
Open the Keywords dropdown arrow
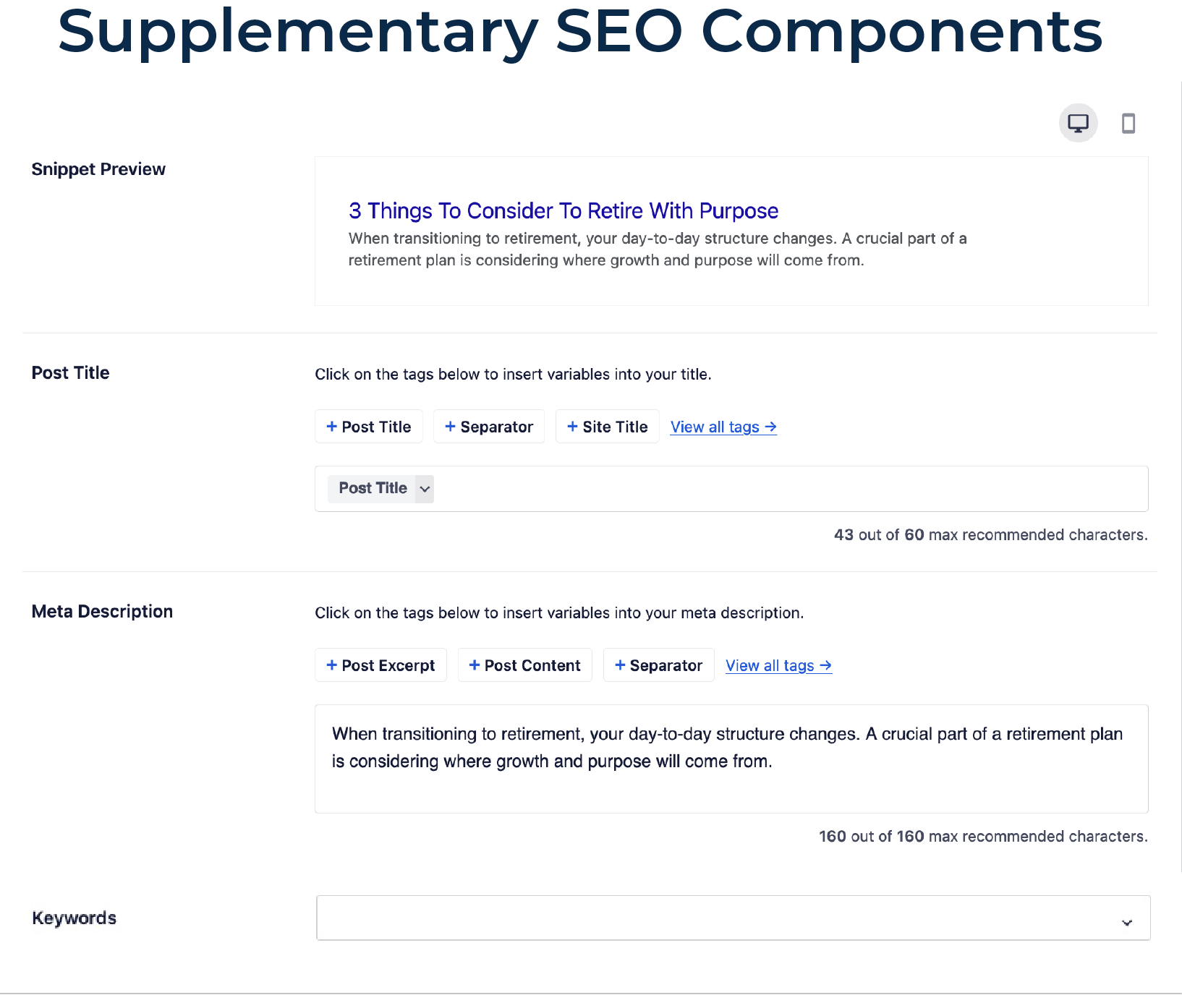(1127, 923)
